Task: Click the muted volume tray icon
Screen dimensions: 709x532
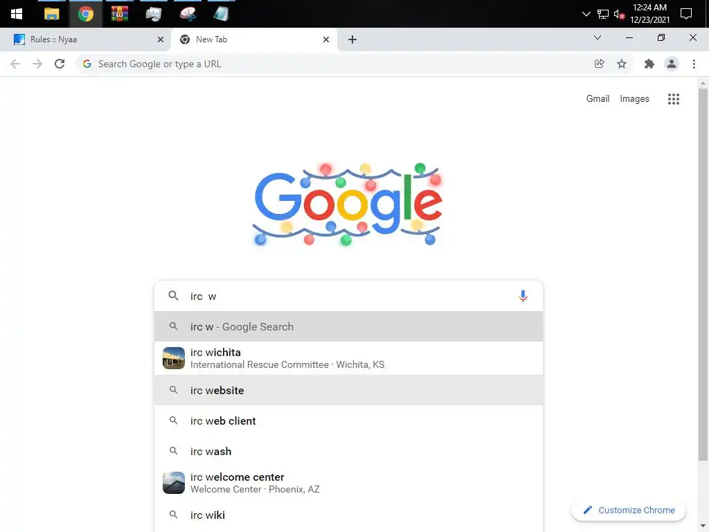Action: (619, 14)
